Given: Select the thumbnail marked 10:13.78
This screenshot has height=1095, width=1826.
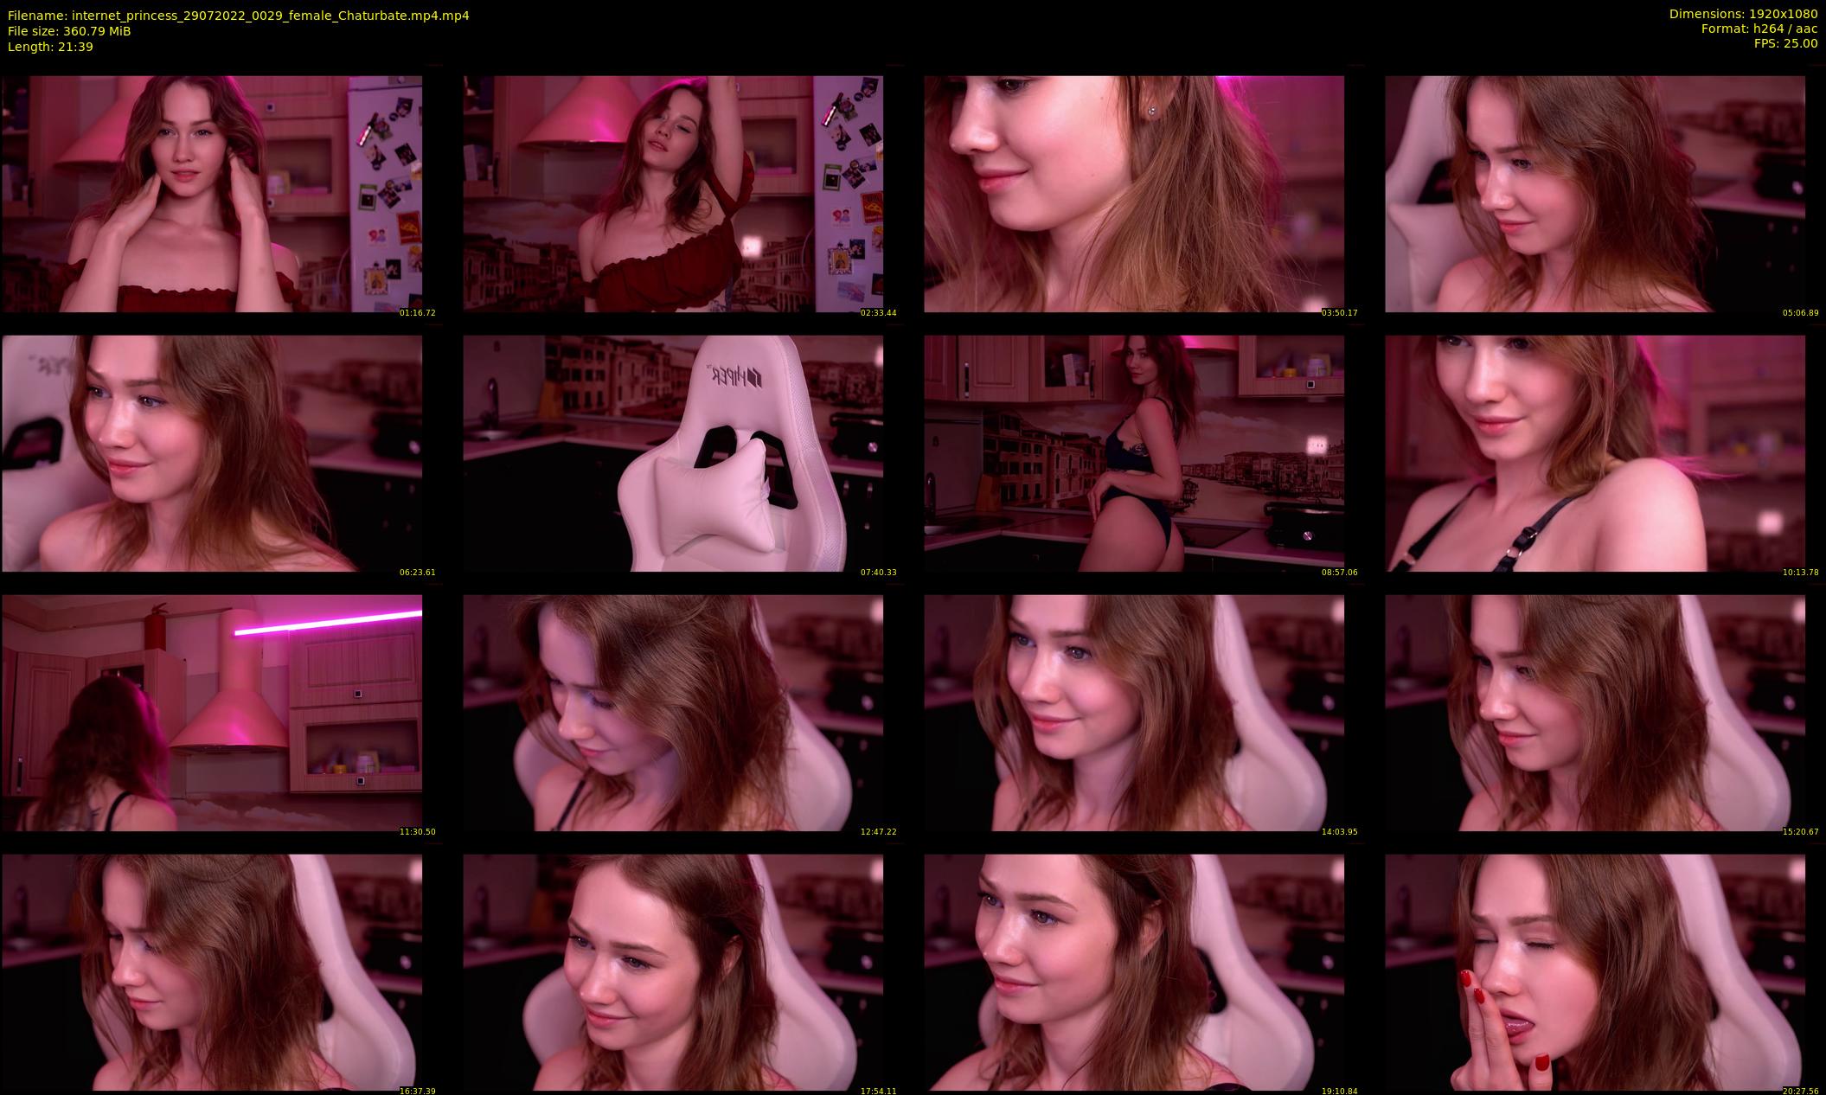Looking at the screenshot, I should tap(1595, 453).
